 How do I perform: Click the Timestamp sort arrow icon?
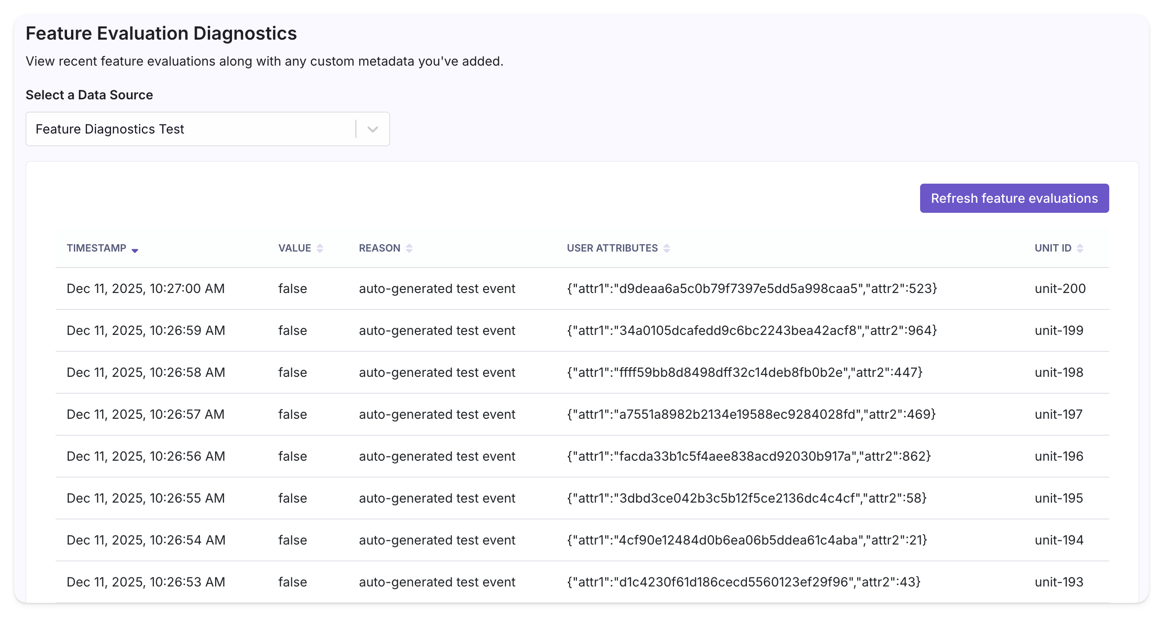tap(134, 249)
